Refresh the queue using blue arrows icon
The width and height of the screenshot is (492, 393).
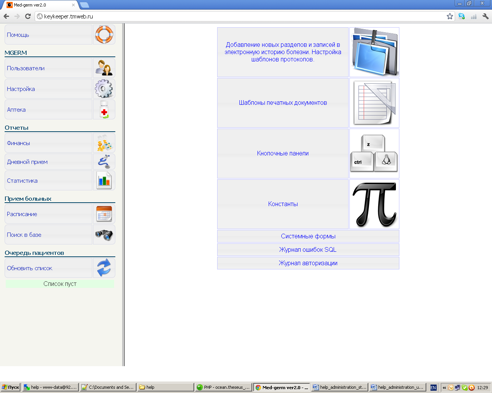[104, 268]
